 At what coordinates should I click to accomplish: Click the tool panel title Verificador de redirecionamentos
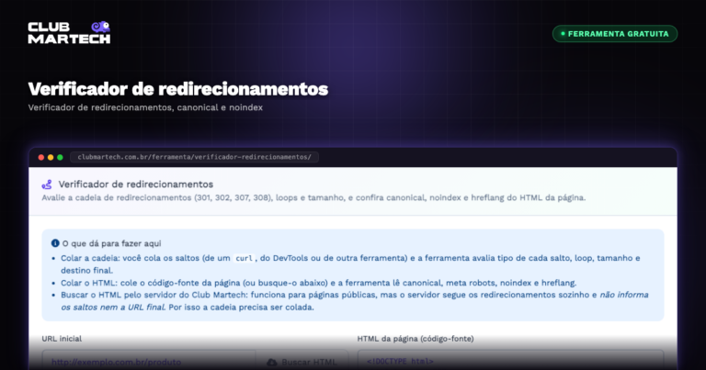(x=136, y=185)
